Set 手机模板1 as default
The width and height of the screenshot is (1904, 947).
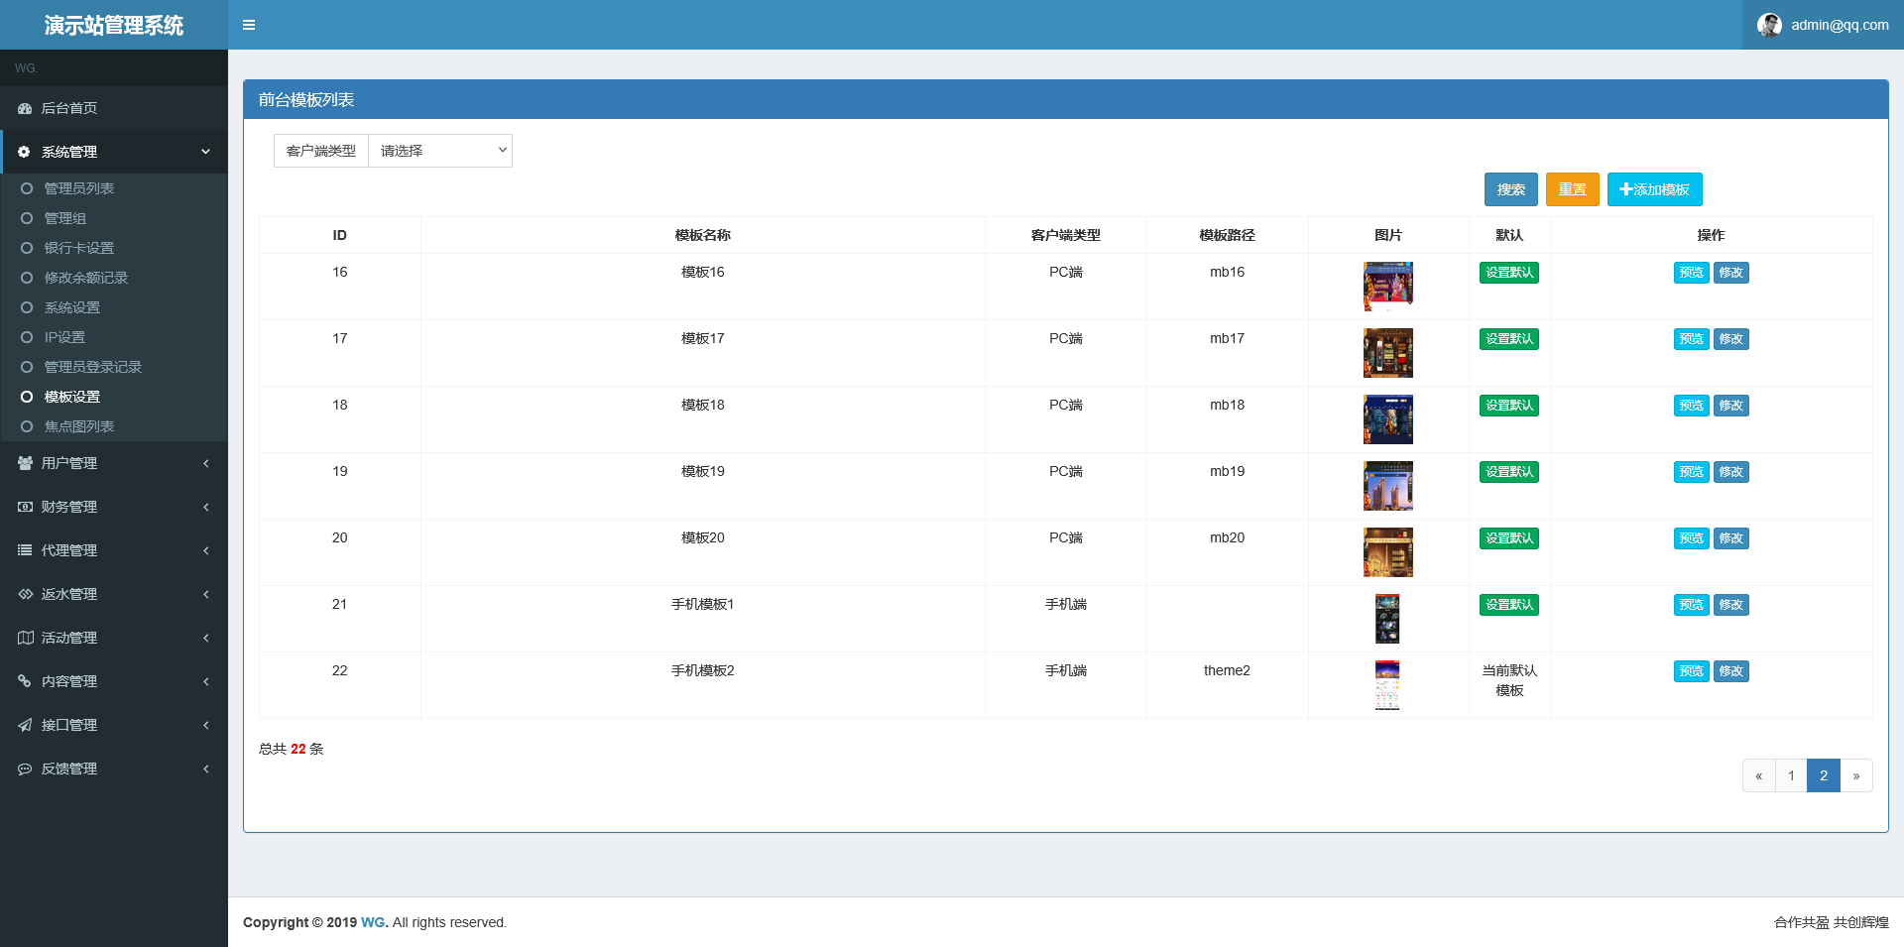[1509, 605]
